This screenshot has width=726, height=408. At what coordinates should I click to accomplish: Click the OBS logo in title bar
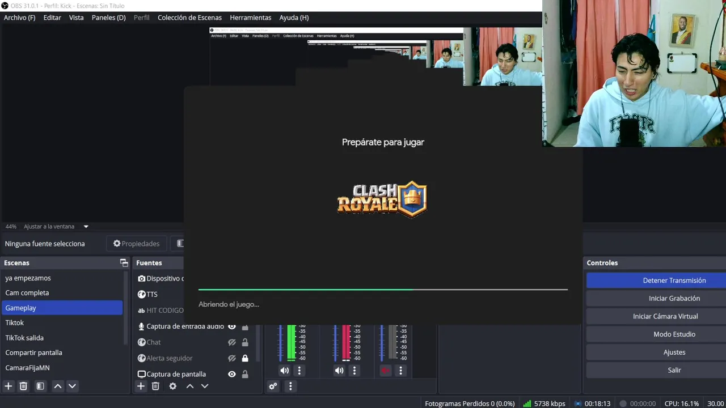[x=5, y=6]
